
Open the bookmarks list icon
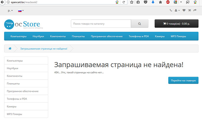point(138,2)
